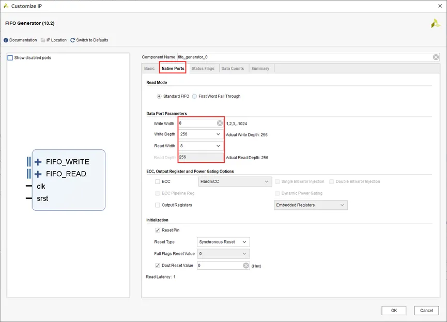Toggle the ECC Pipeline Reg checkbox
The image size is (447, 322).
click(x=158, y=193)
